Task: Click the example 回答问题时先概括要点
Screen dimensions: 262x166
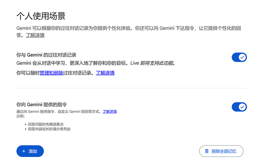Action: point(46,124)
